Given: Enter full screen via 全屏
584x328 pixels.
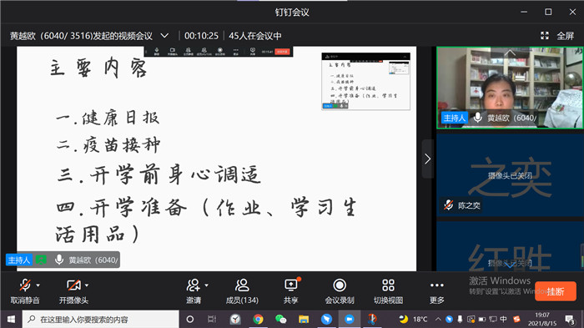Looking at the screenshot, I should point(565,36).
